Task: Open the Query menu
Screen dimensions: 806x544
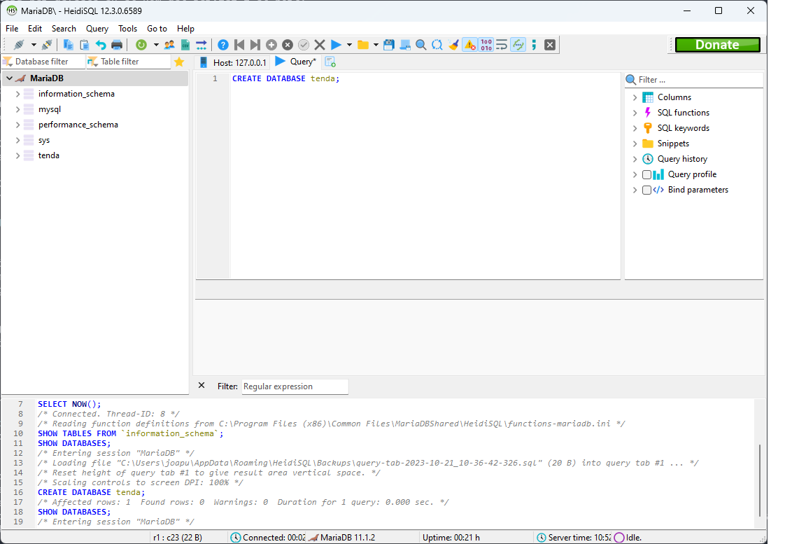Action: coord(97,29)
